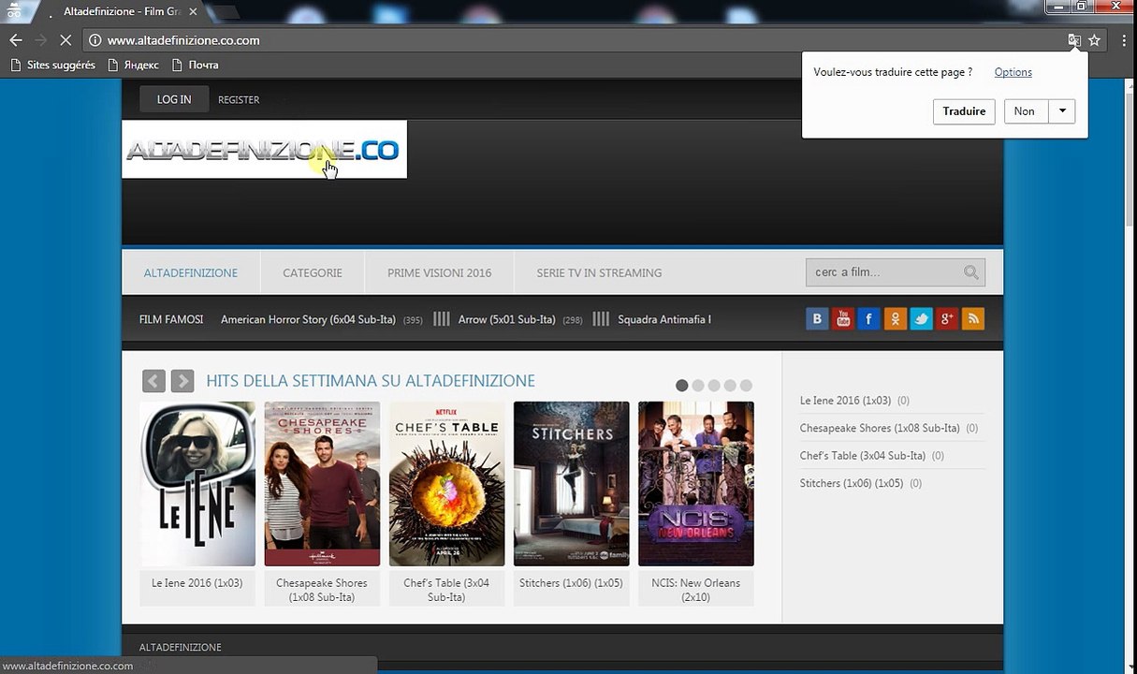This screenshot has width=1137, height=674.
Task: Open PRIME VISIONI 2016 menu item
Action: tap(439, 272)
